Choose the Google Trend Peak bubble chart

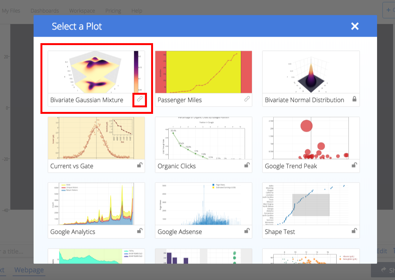311,138
